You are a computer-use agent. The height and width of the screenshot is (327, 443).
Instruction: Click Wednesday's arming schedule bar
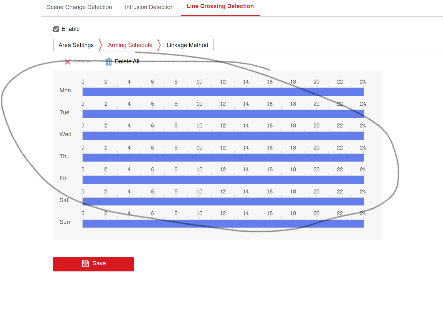[223, 136]
